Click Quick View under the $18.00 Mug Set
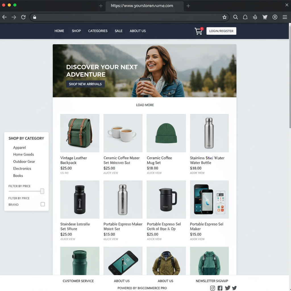Image resolution: width=291 pixels, height=291 pixels. (154, 173)
